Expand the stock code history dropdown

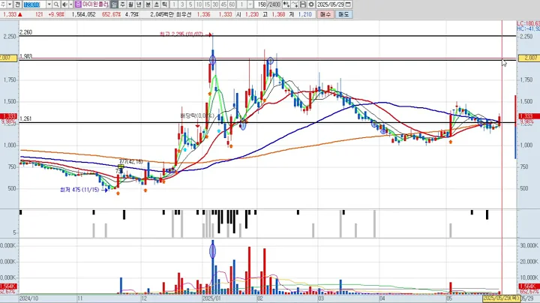point(49,4)
